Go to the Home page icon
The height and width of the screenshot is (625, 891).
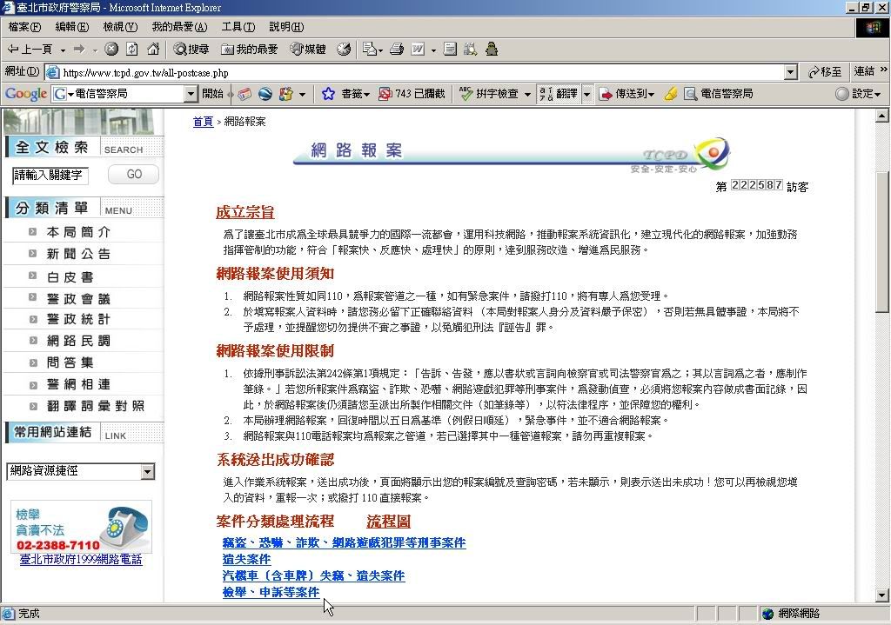coord(153,50)
